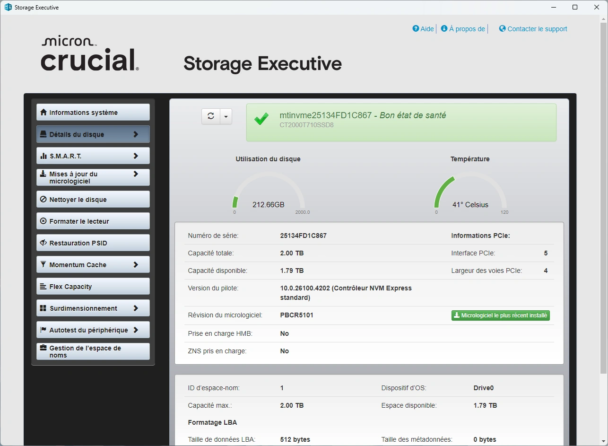This screenshot has height=446, width=608.
Task: Open Momentum Cache section
Action: [93, 265]
